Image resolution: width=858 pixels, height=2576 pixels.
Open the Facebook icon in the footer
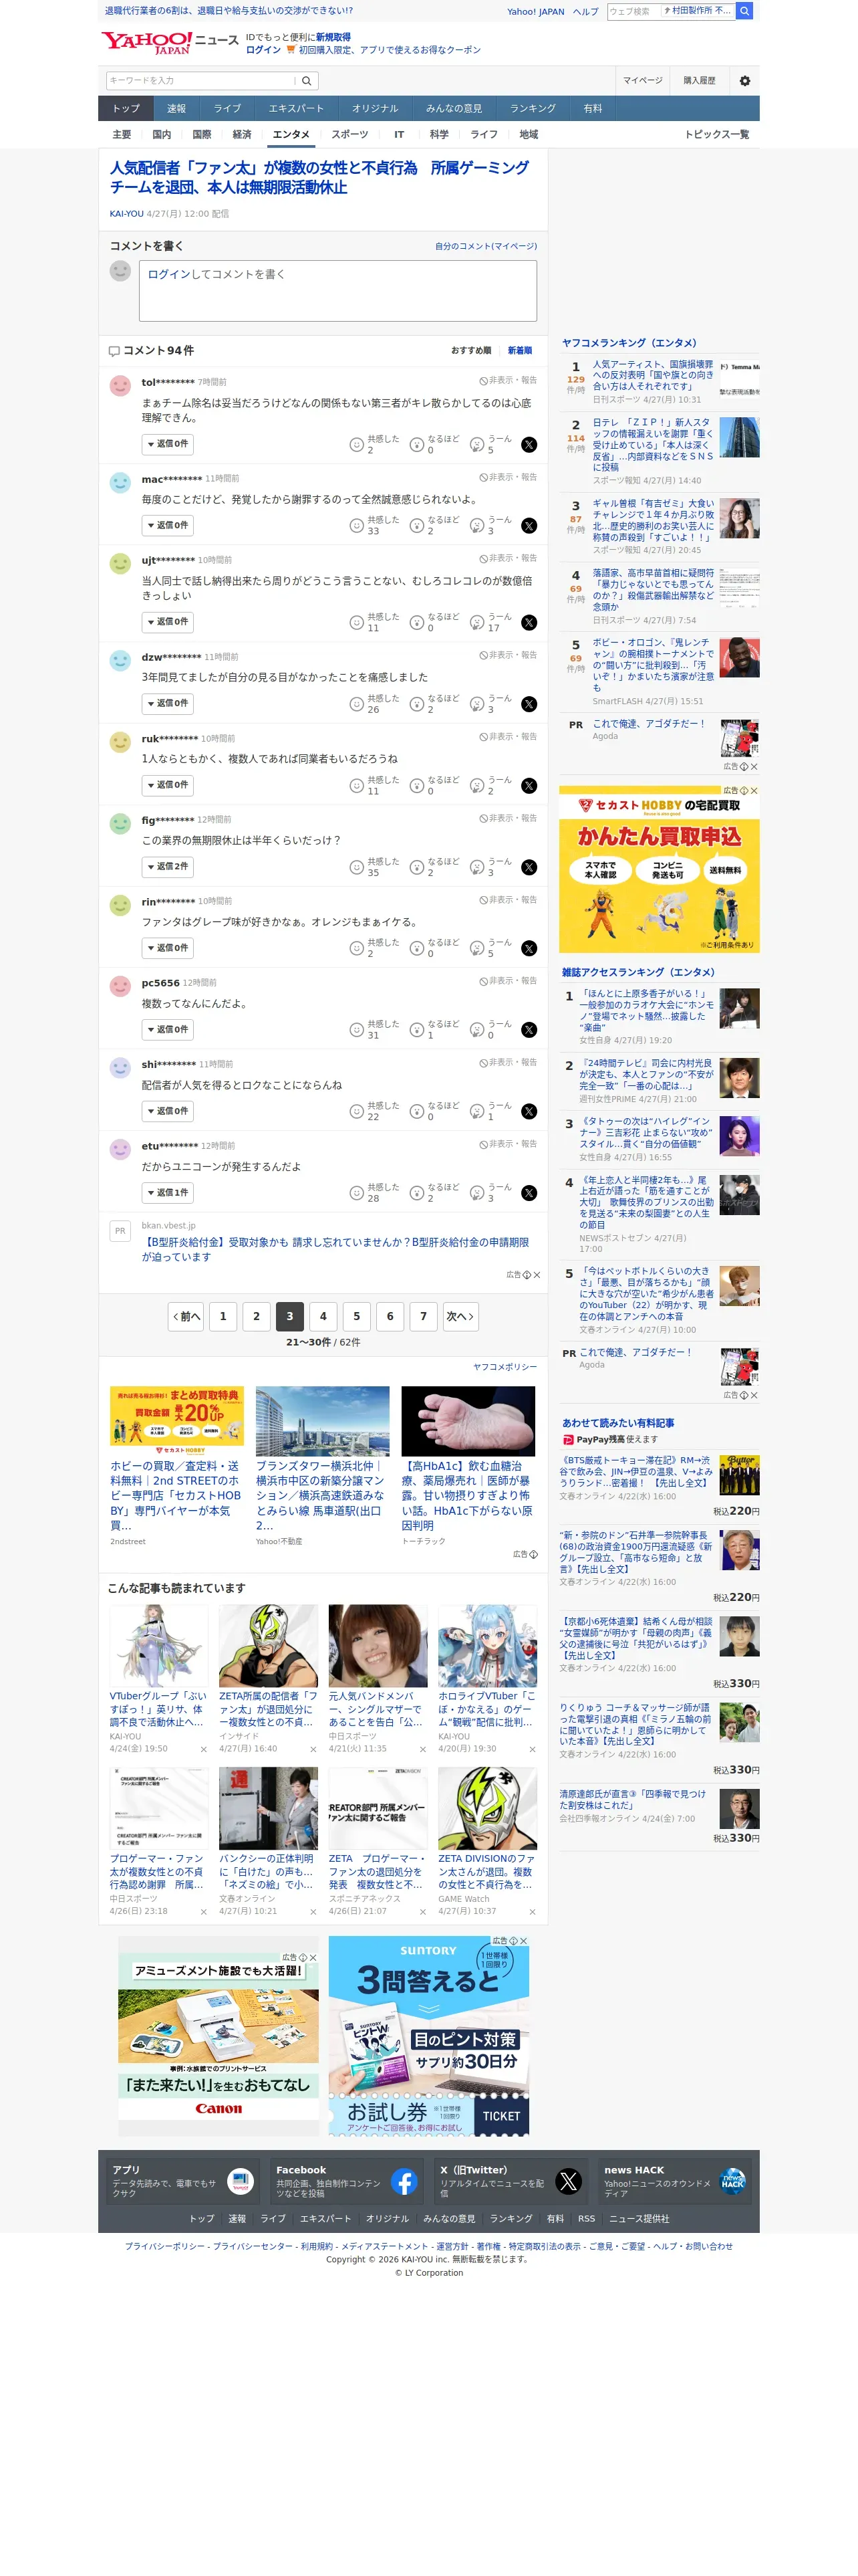coord(404,2182)
